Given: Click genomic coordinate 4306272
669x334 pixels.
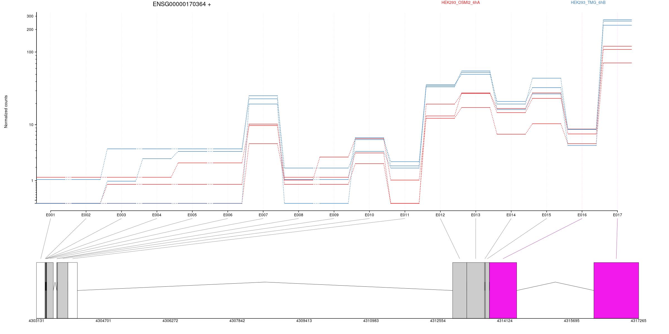Looking at the screenshot, I should (170, 321).
